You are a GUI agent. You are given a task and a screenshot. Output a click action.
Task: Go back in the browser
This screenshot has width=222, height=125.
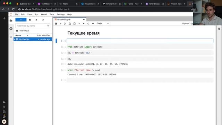point(3,9)
